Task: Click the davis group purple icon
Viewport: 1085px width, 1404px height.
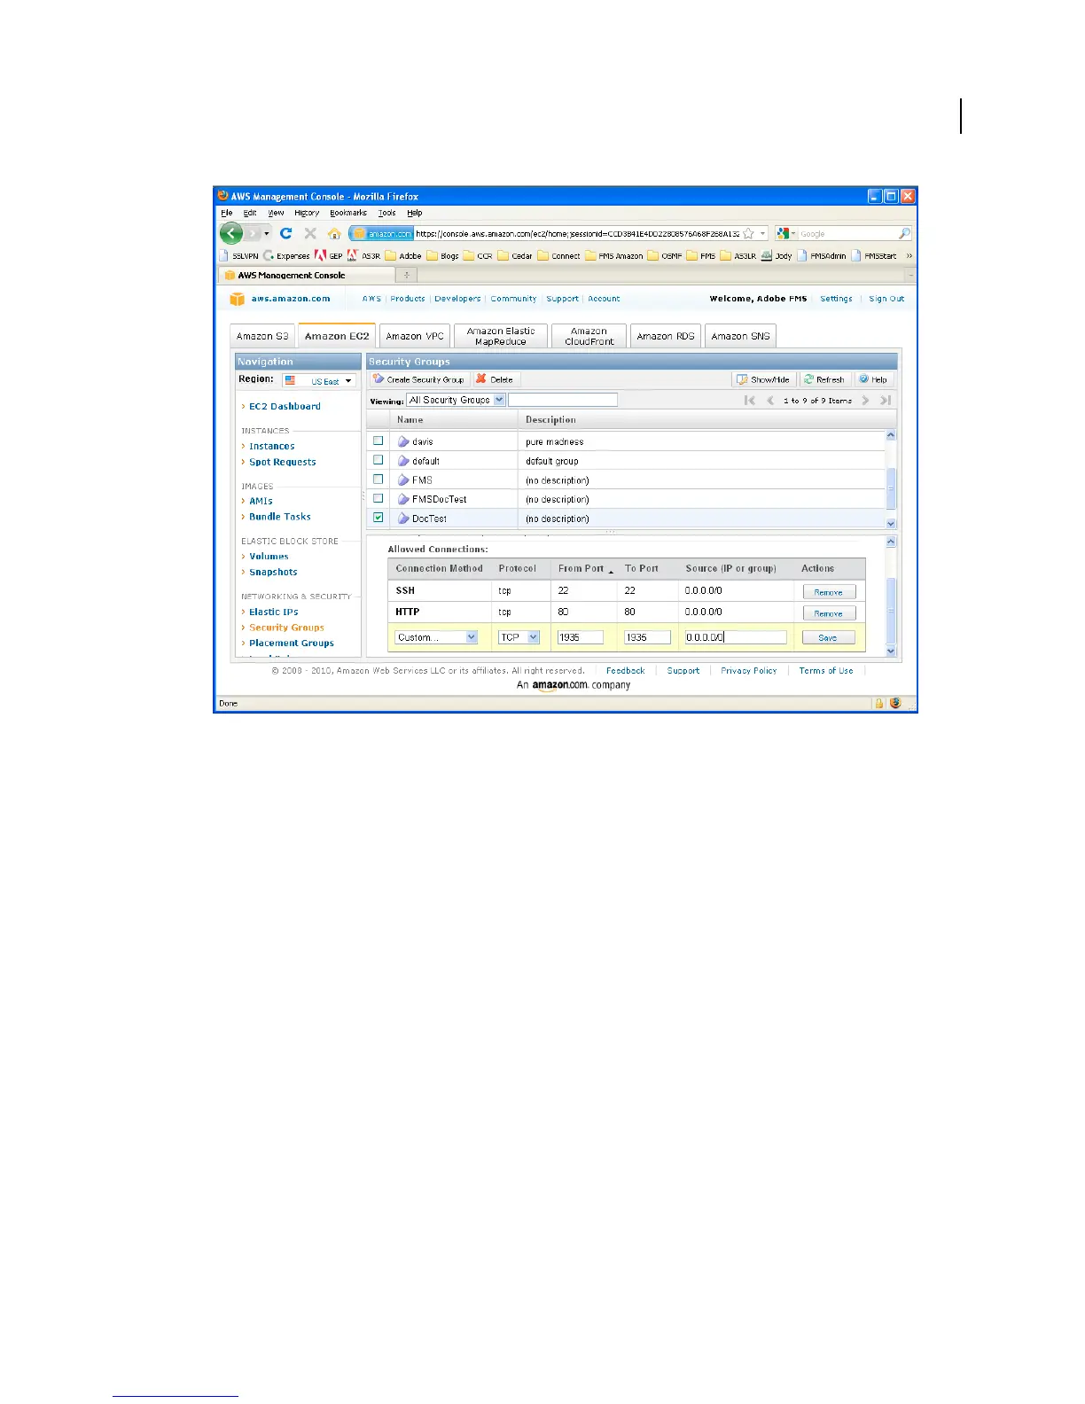Action: [x=403, y=441]
